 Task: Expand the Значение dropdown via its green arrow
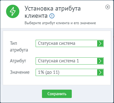(x=100, y=72)
